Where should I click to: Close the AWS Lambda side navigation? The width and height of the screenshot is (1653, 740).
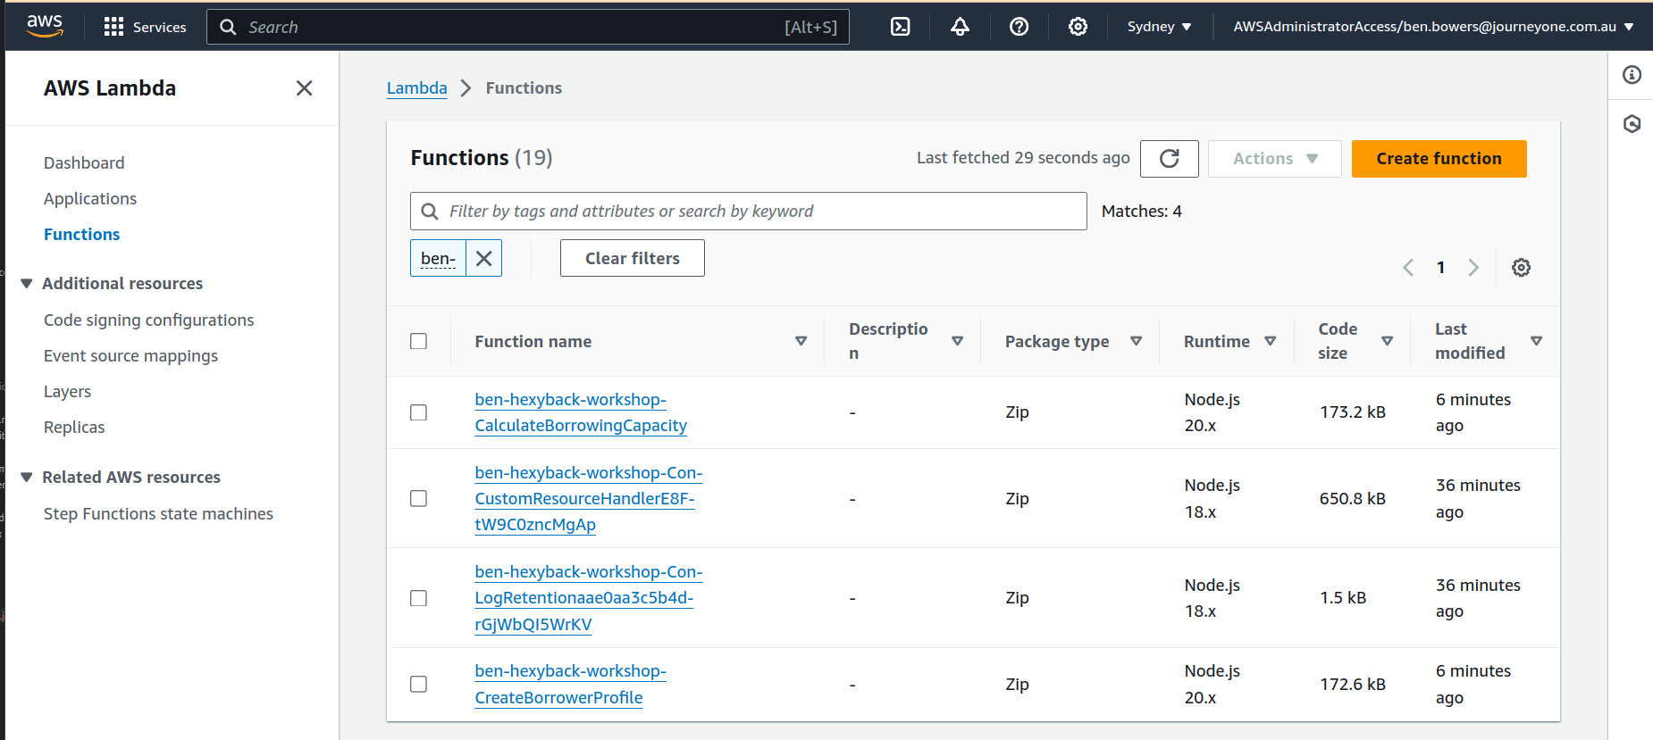pos(304,88)
